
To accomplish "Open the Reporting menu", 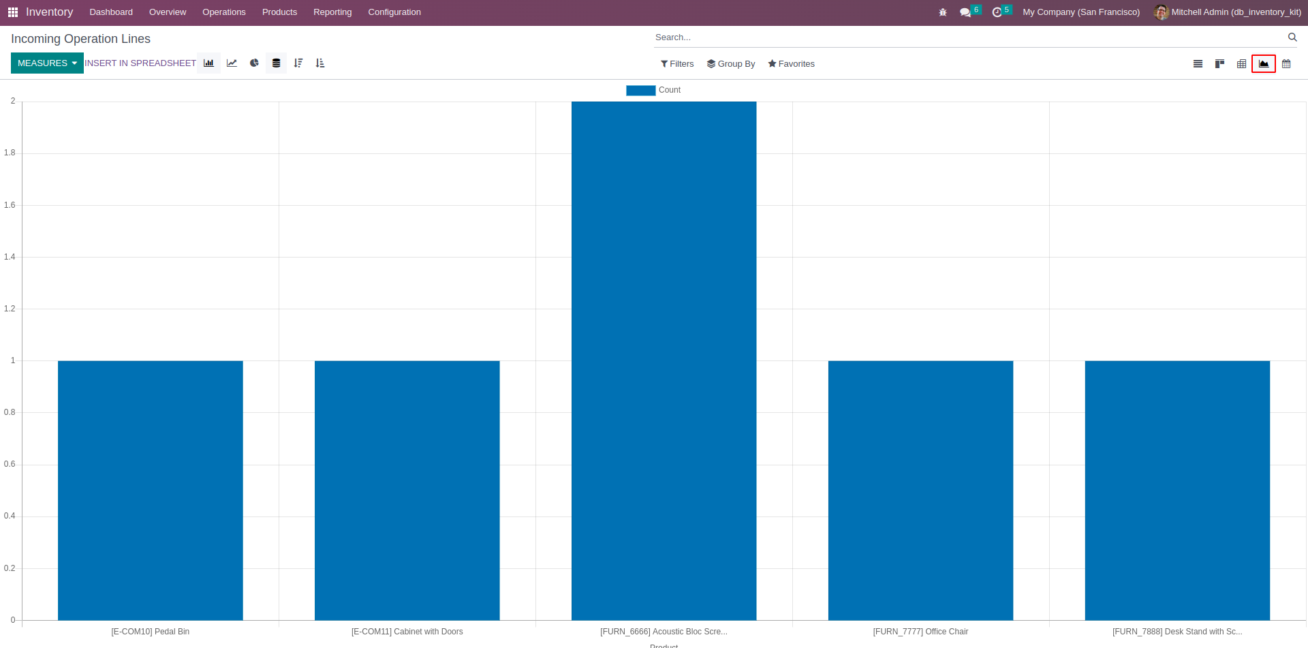I will (x=332, y=12).
